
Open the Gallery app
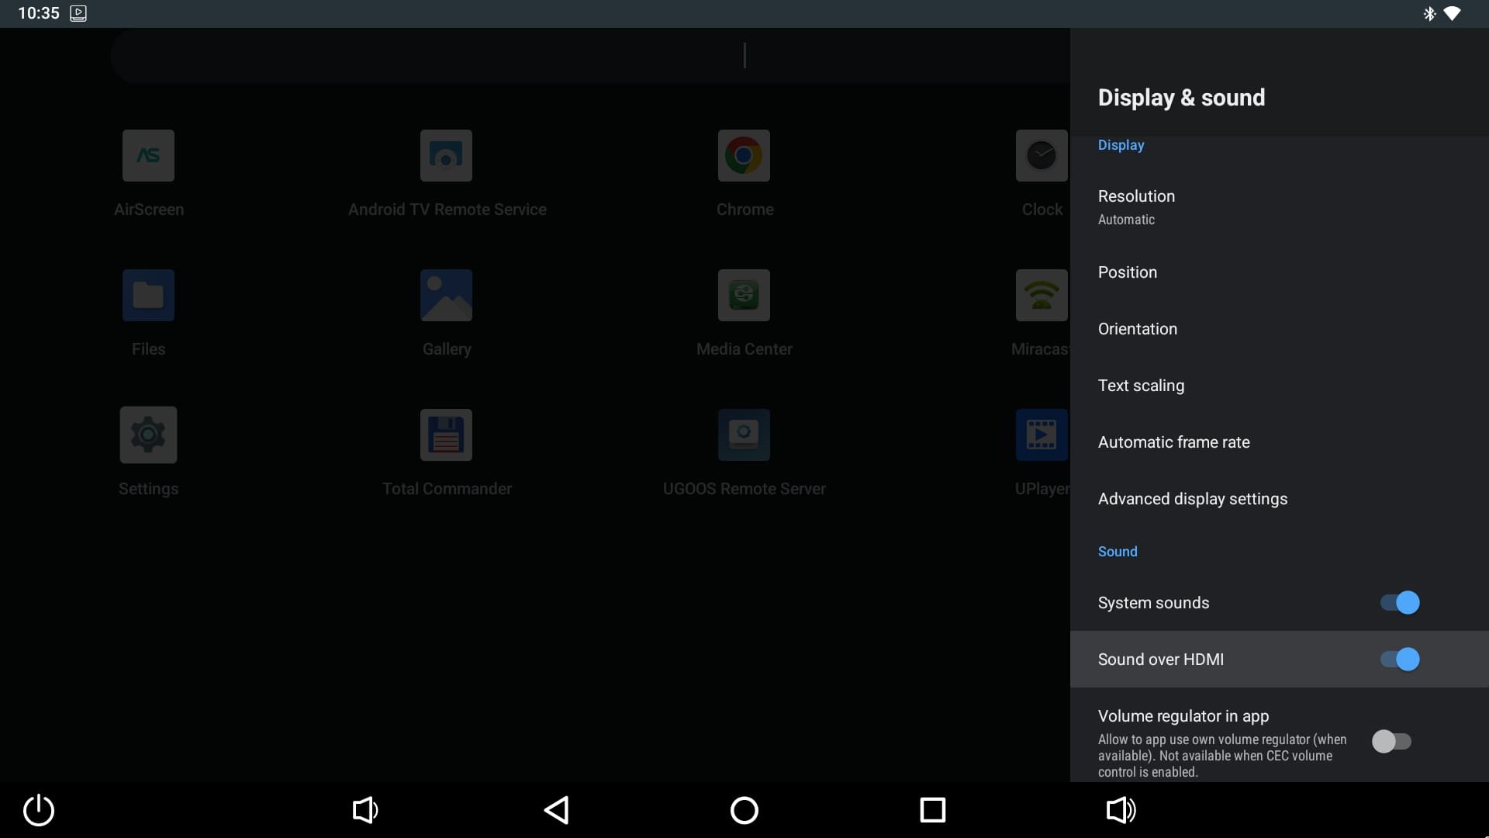coord(446,296)
